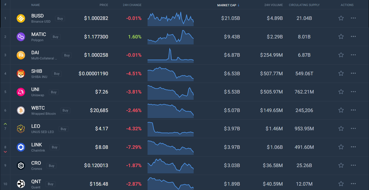The image size is (369, 190).
Task: Open the Binance USD coin name
Action: (41, 22)
